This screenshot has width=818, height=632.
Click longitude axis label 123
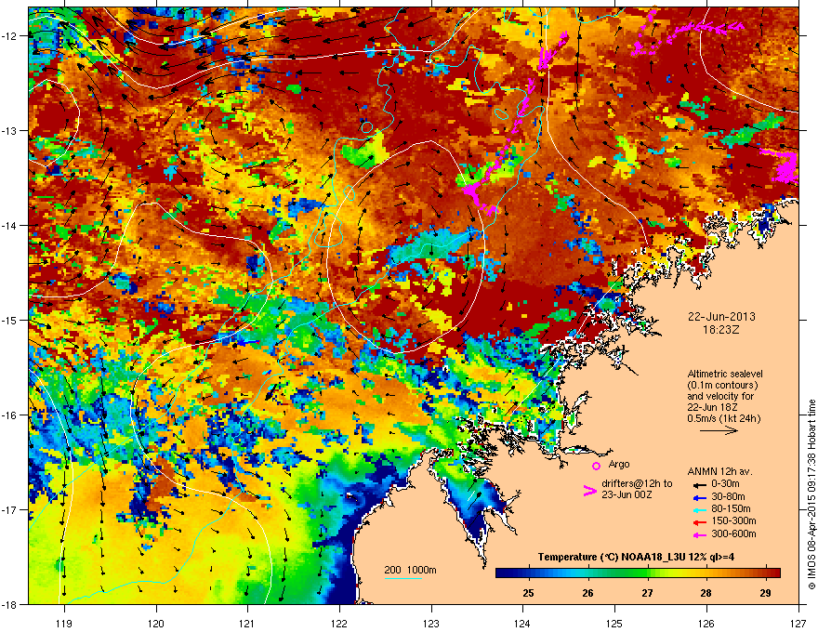[x=431, y=623]
